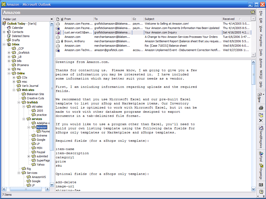Viewport: 266px width, 199px height.
Task: Click the Find toolbar button
Action: pos(261,156)
